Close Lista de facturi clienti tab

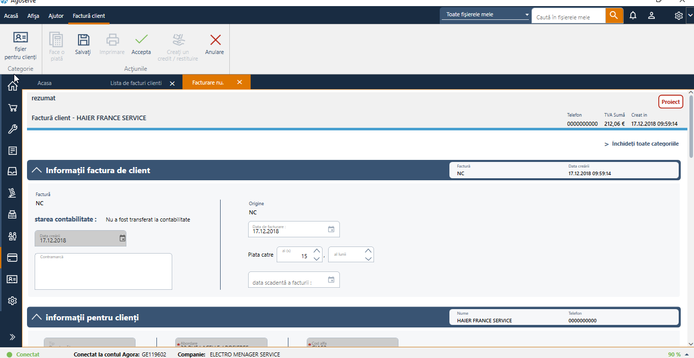click(172, 83)
